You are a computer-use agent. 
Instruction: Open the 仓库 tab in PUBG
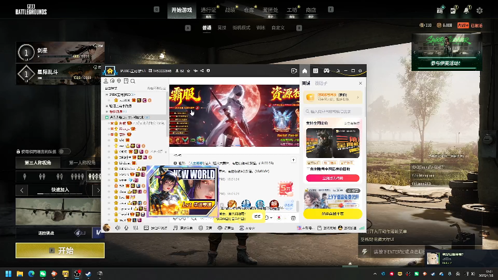point(249,10)
